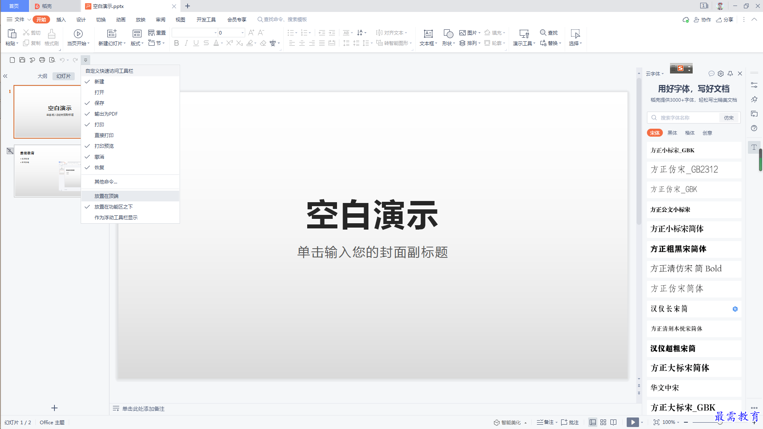The image size is (763, 429).
Task: Open the 云字体 panel dropdown
Action: coord(655,73)
